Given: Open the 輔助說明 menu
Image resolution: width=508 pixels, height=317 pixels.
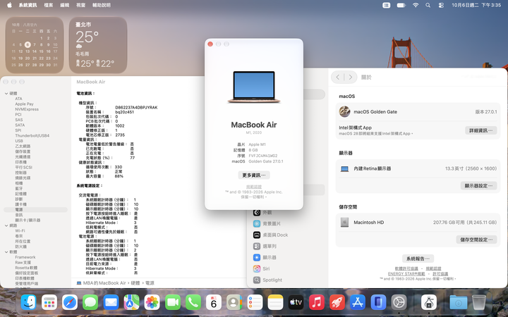Looking at the screenshot, I should click(x=102, y=5).
